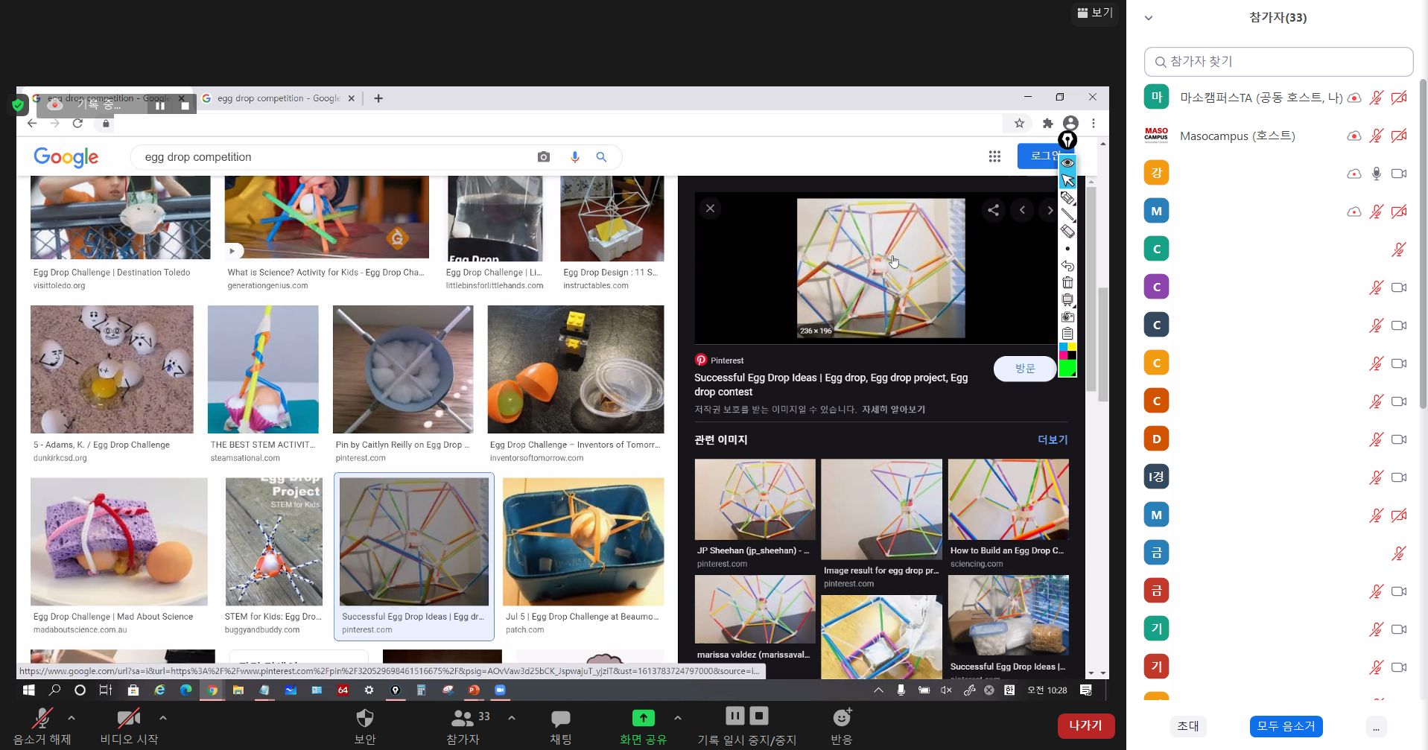Image resolution: width=1428 pixels, height=750 pixels.
Task: Open the Chat (채팅) panel icon
Action: pyautogui.click(x=560, y=718)
